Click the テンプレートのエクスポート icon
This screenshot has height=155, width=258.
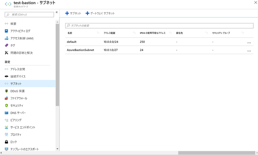[6, 149]
